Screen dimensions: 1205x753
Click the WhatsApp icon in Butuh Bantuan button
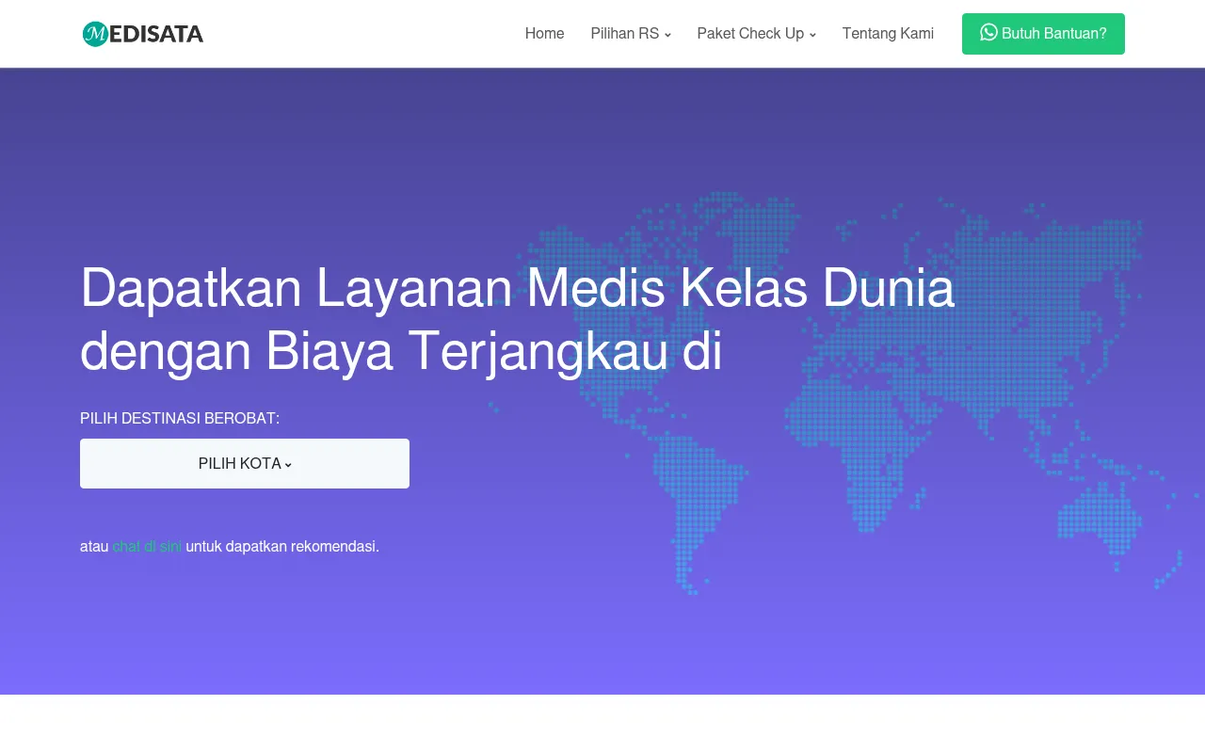988,33
